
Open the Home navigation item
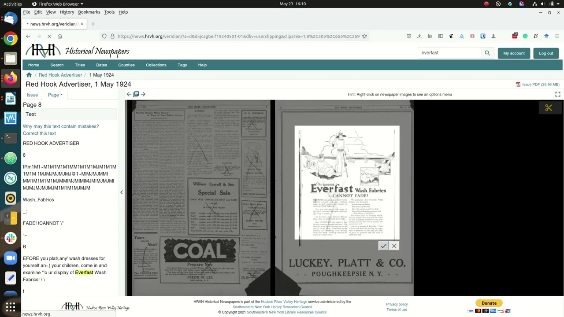(x=33, y=65)
